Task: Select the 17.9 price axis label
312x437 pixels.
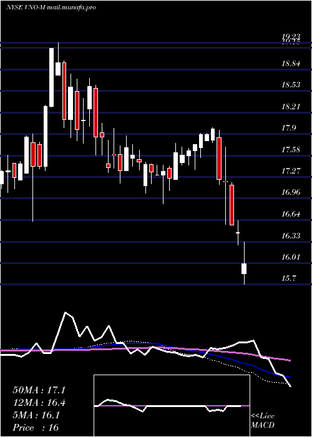Action: pos(288,128)
